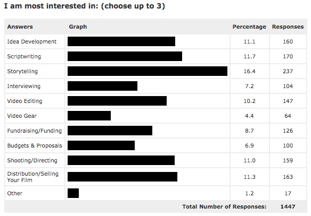The width and height of the screenshot is (311, 216).
Task: Click the Answers column header
Action: (20, 27)
